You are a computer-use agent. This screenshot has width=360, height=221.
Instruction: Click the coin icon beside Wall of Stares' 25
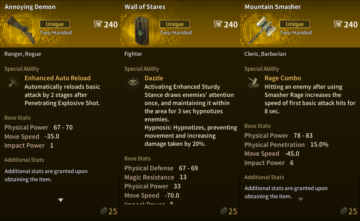(x=224, y=211)
